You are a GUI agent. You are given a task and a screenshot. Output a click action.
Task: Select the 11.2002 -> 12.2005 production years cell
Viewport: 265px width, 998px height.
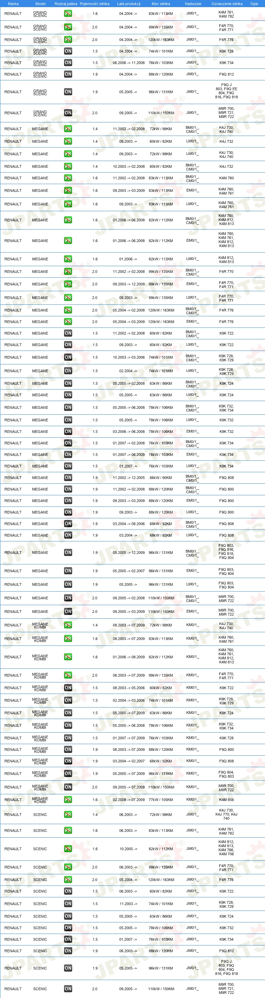129,478
